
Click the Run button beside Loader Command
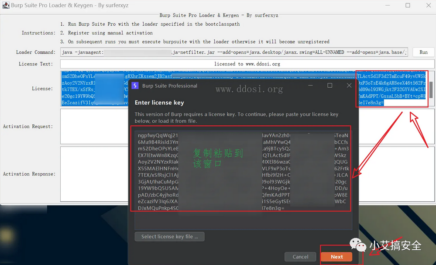click(x=423, y=52)
